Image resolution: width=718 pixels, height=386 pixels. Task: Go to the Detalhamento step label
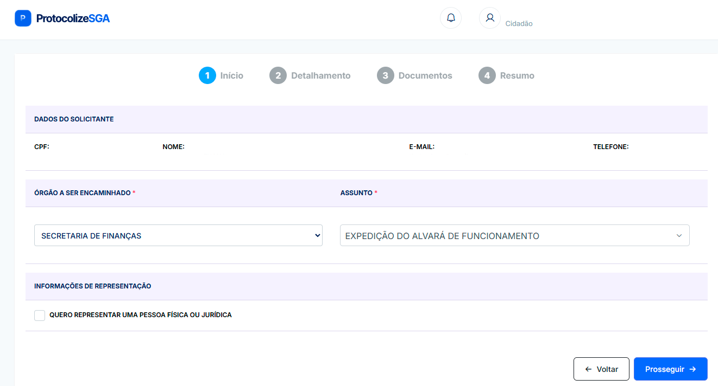320,76
